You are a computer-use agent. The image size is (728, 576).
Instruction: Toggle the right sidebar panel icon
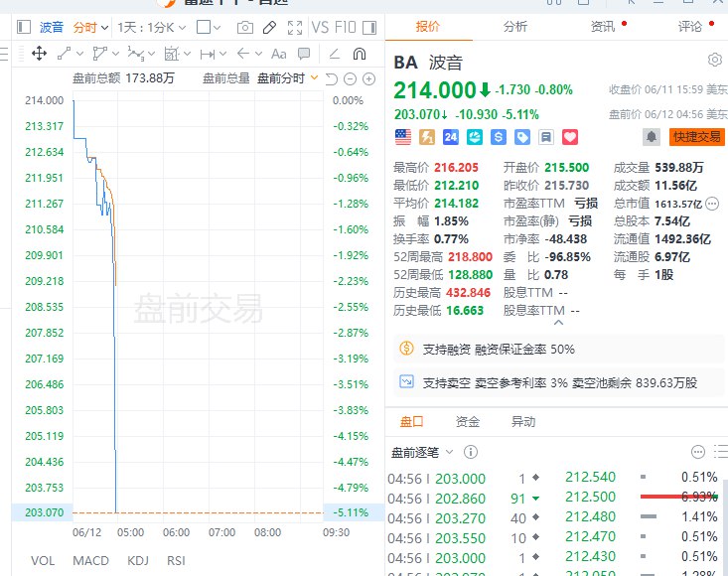[x=369, y=28]
